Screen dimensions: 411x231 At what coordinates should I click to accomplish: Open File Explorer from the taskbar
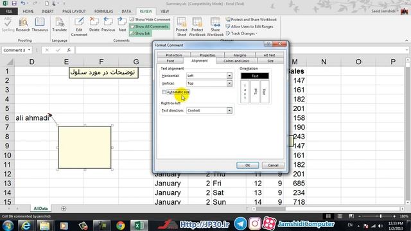point(44,225)
